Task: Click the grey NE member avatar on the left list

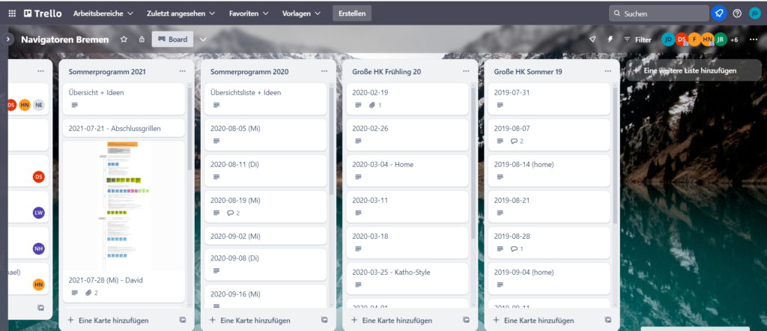Action: pos(39,105)
